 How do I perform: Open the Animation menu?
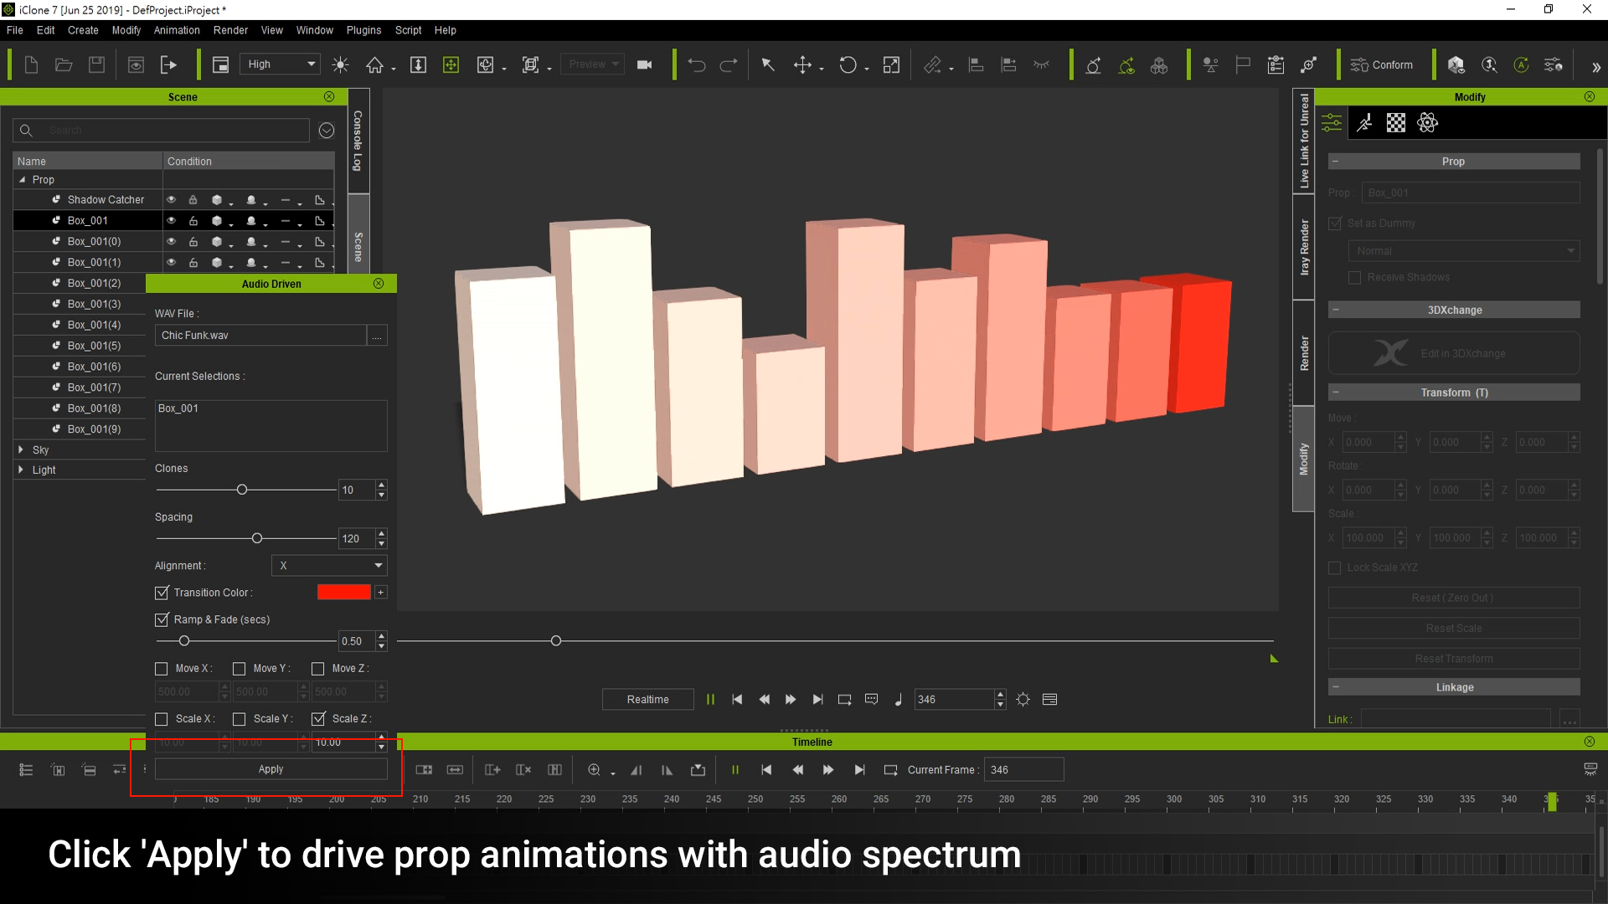177,30
